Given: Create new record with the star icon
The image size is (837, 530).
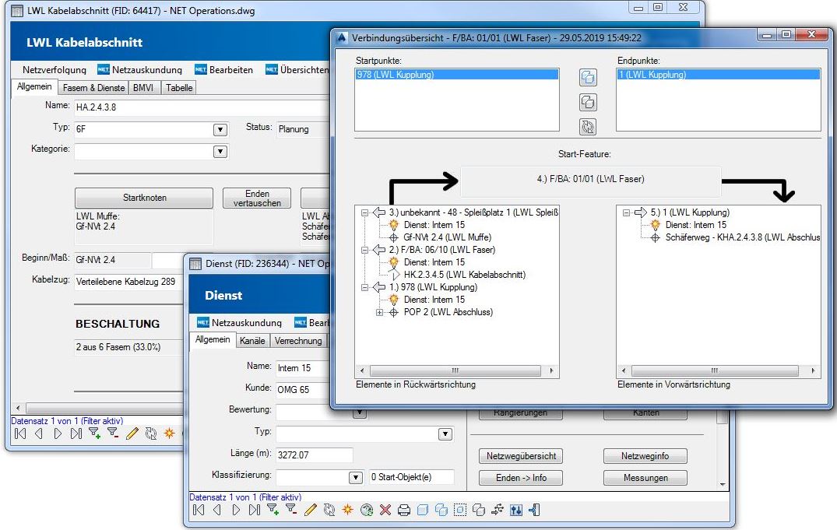Looking at the screenshot, I should (346, 510).
